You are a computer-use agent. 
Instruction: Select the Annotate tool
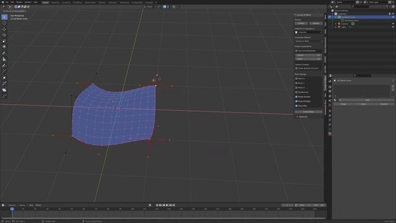coord(4,53)
